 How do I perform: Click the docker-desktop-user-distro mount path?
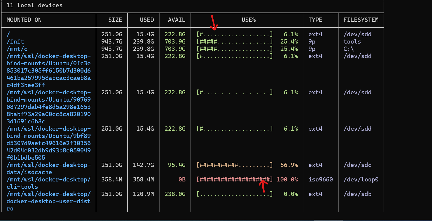49,201
